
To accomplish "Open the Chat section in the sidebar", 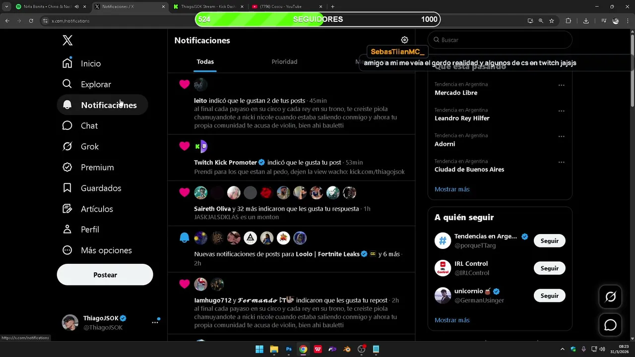I will coord(80,126).
